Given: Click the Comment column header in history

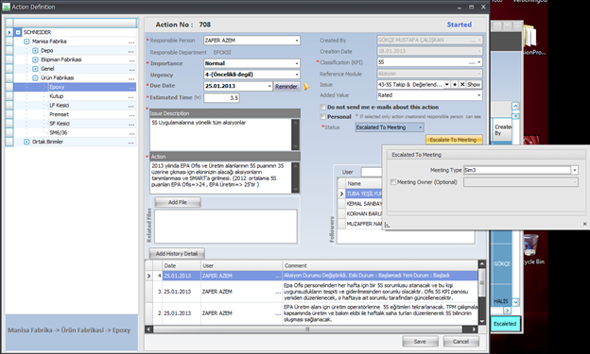Looking at the screenshot, I should (380, 265).
